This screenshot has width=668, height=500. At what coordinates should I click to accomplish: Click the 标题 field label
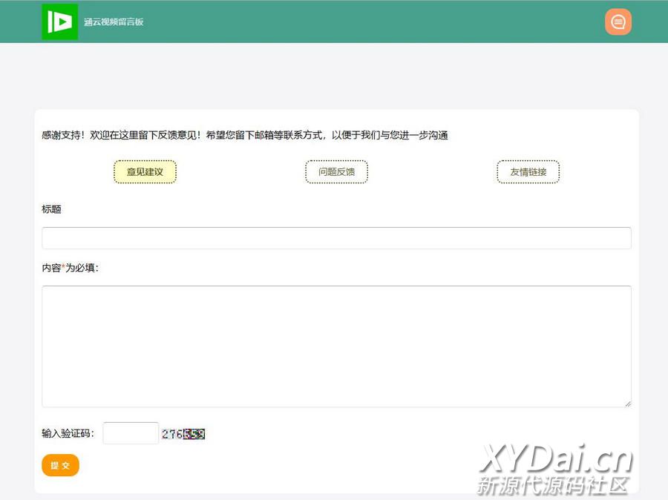point(52,209)
